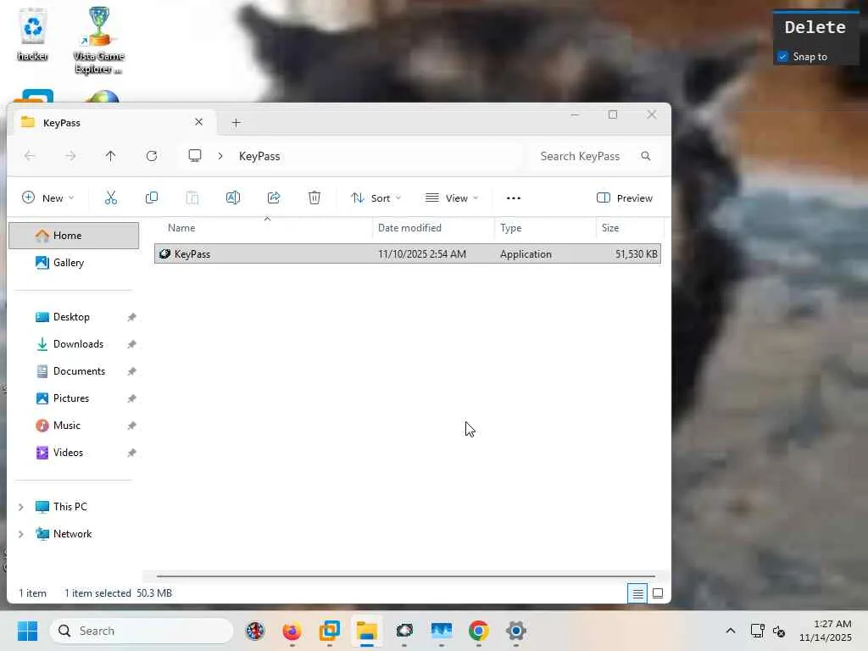Screen dimensions: 868x651
Task: Click the muted volume tray icon
Action: point(779,631)
